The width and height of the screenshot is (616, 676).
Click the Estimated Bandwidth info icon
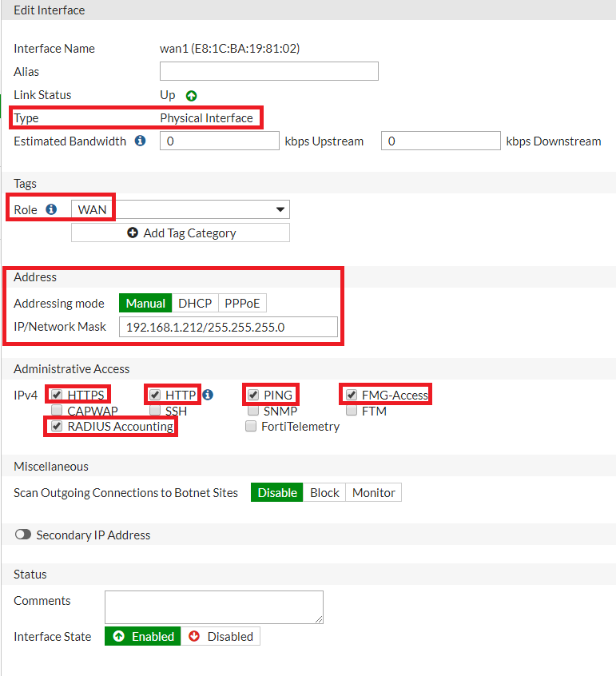[x=141, y=141]
